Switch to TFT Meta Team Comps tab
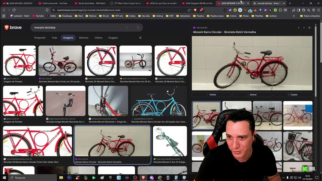Viewport: 322px width, 181px height. (126, 3)
